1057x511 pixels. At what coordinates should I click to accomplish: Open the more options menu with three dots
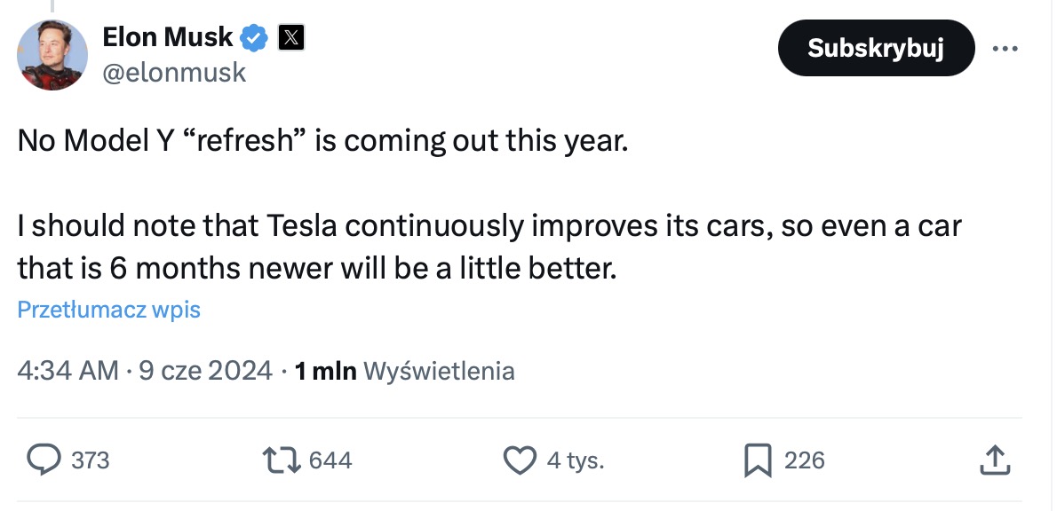point(1005,49)
